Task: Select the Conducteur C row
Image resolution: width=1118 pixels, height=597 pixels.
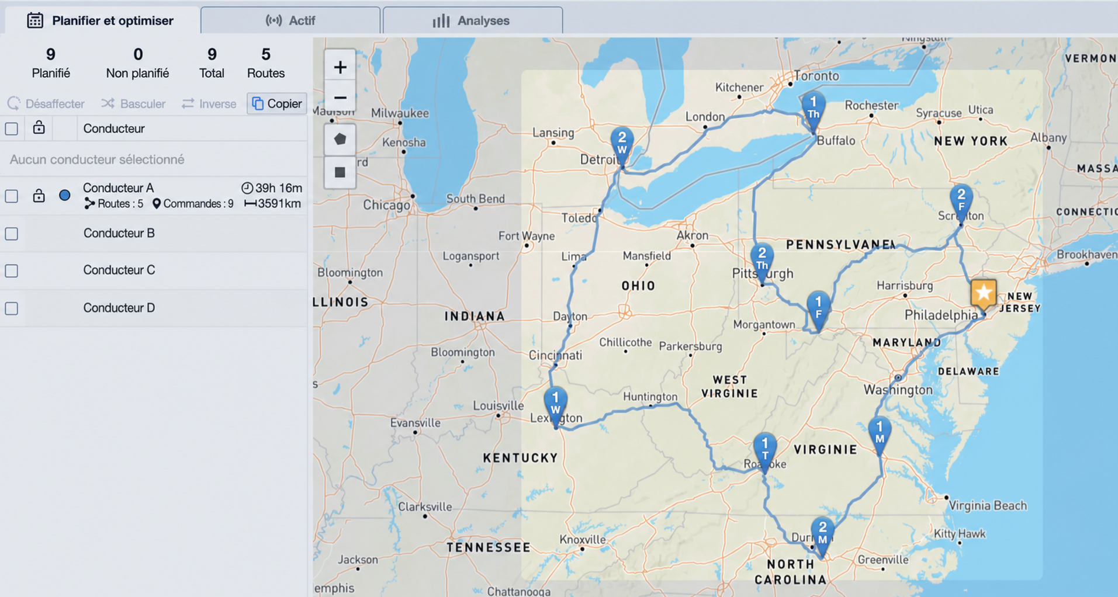Action: tap(154, 270)
